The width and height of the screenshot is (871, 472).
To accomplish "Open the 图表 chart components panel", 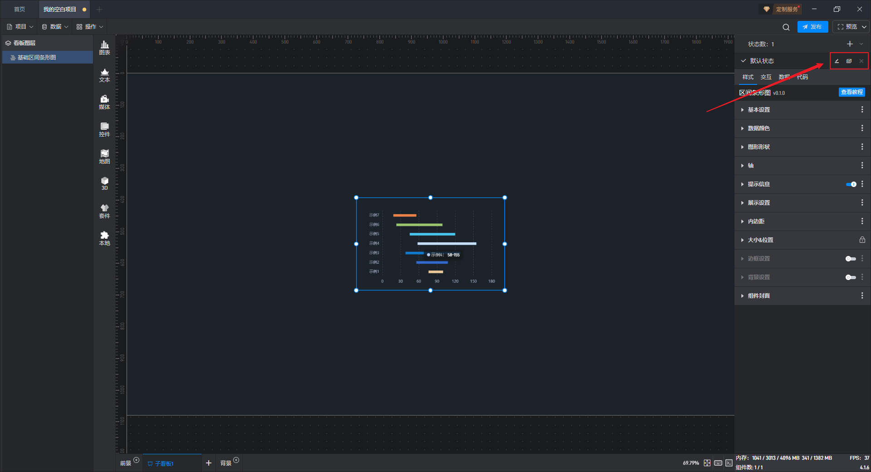I will point(104,47).
